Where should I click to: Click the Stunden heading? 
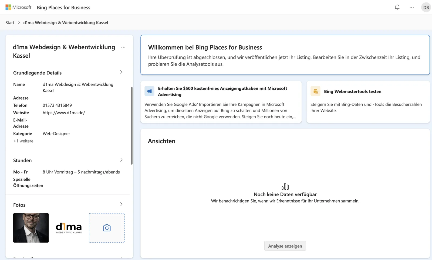(x=22, y=160)
